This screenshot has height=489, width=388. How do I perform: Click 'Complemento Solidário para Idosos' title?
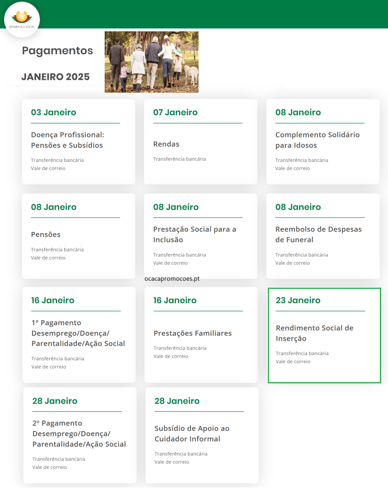pos(318,140)
